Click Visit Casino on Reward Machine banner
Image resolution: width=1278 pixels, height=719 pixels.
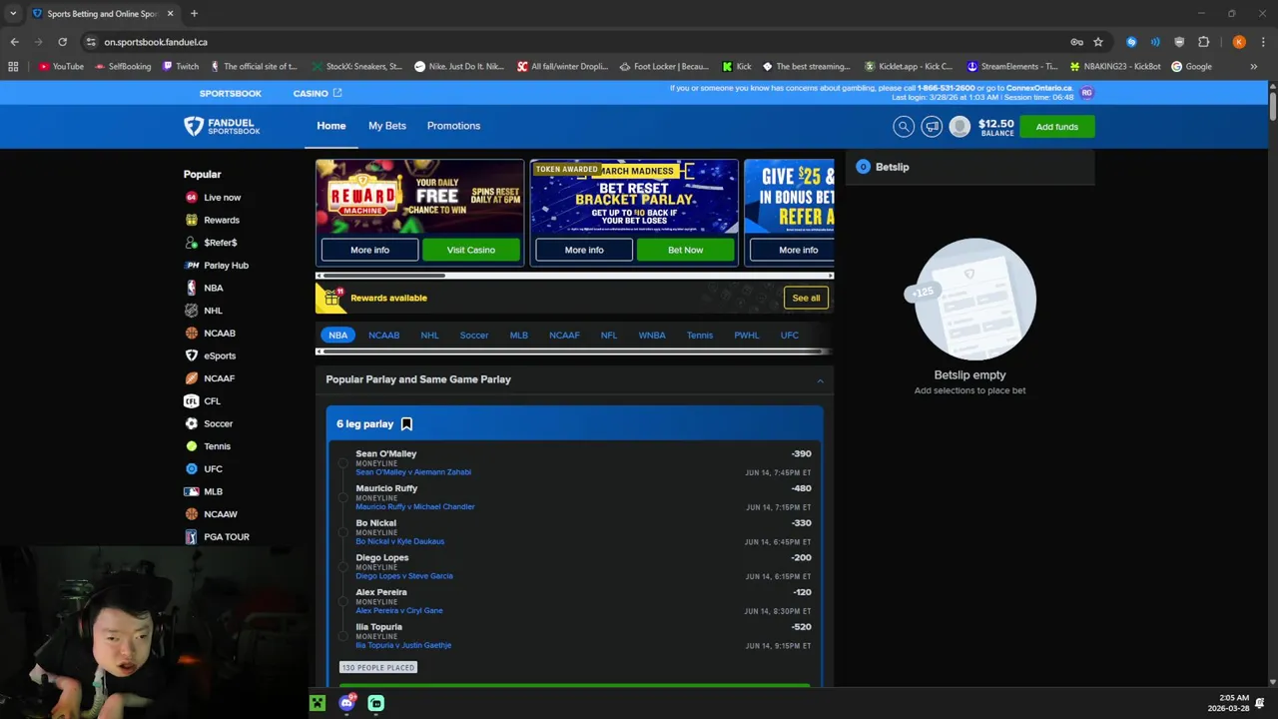click(x=471, y=250)
